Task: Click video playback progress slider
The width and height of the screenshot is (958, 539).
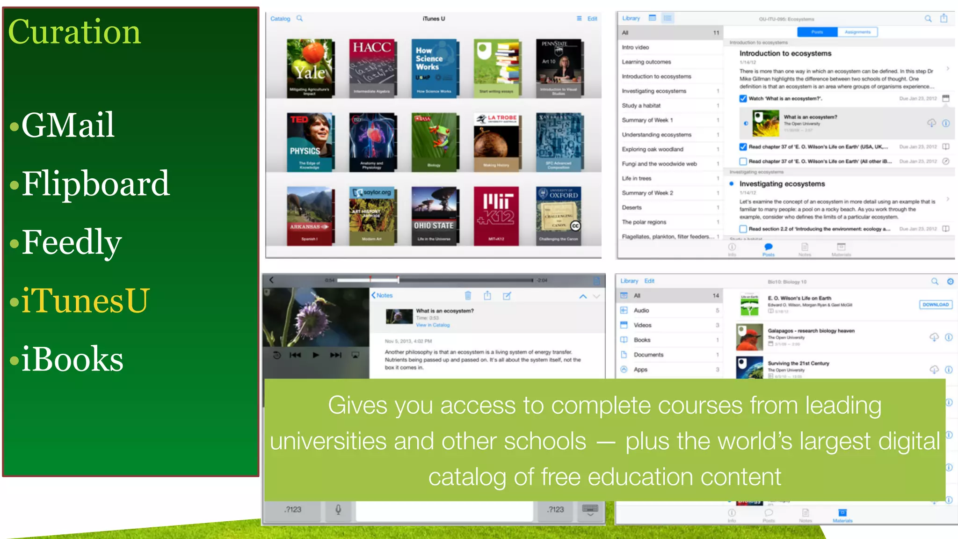Action: (435, 280)
